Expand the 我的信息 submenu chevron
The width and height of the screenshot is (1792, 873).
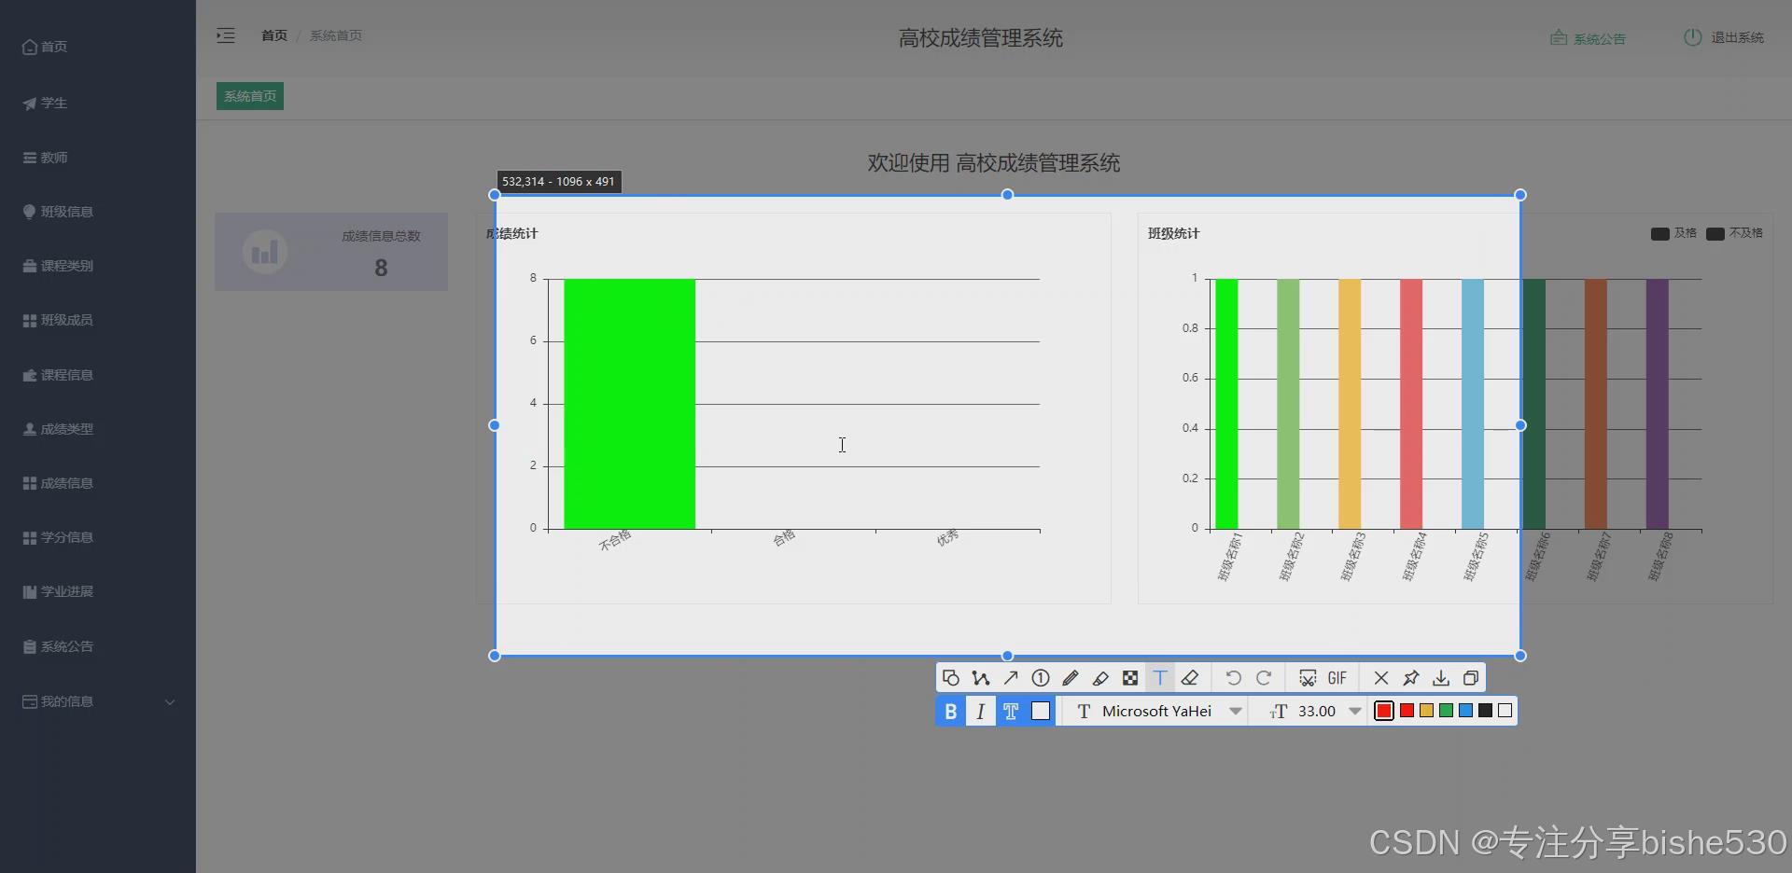pyautogui.click(x=170, y=701)
